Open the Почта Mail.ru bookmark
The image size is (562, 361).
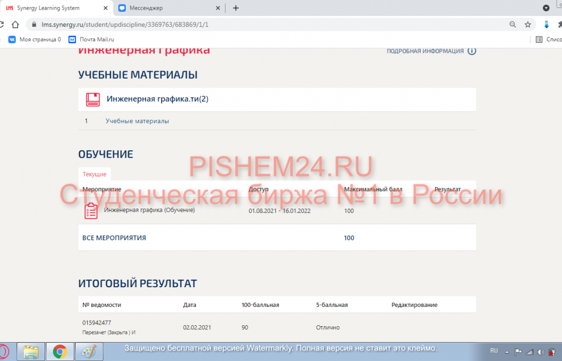(96, 39)
